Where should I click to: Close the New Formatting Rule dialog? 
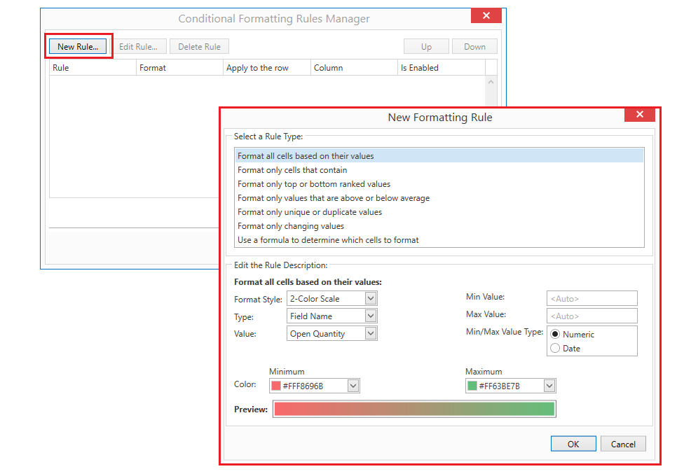[x=640, y=114]
